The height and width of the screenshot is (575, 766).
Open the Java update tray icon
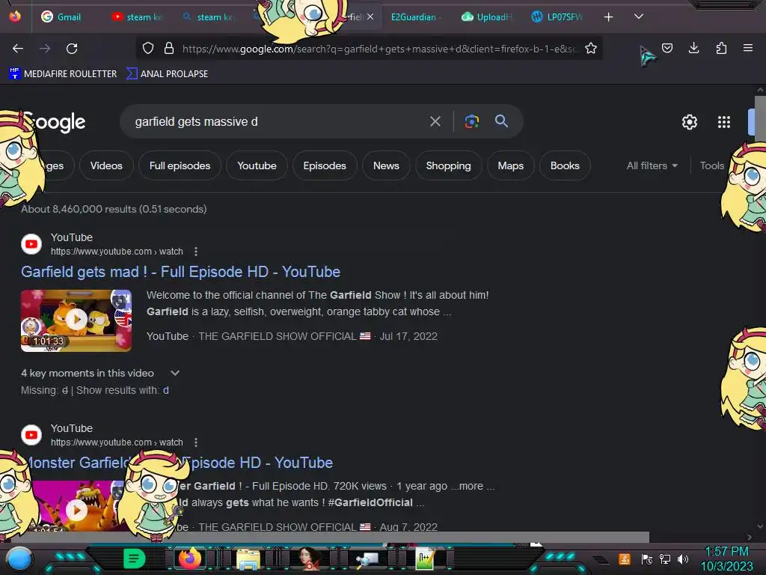(x=625, y=559)
